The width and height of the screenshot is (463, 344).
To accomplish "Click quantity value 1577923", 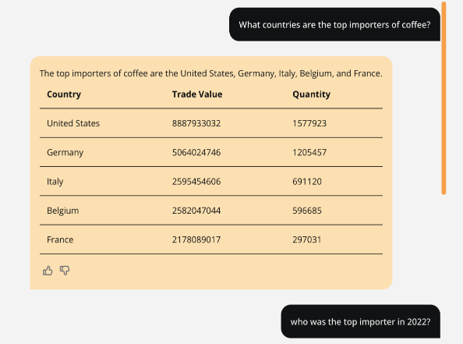I will click(x=309, y=123).
